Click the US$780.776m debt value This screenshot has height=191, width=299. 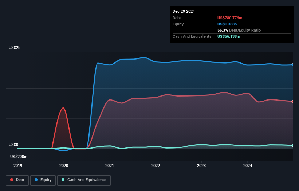[230, 18]
